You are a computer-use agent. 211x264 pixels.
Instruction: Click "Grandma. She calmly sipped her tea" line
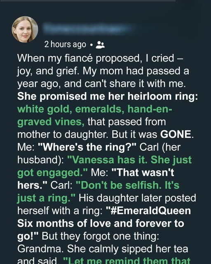click(x=103, y=249)
